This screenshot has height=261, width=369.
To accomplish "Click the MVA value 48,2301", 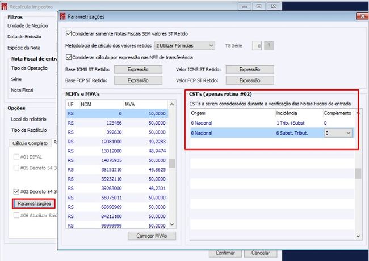I will point(157,188).
